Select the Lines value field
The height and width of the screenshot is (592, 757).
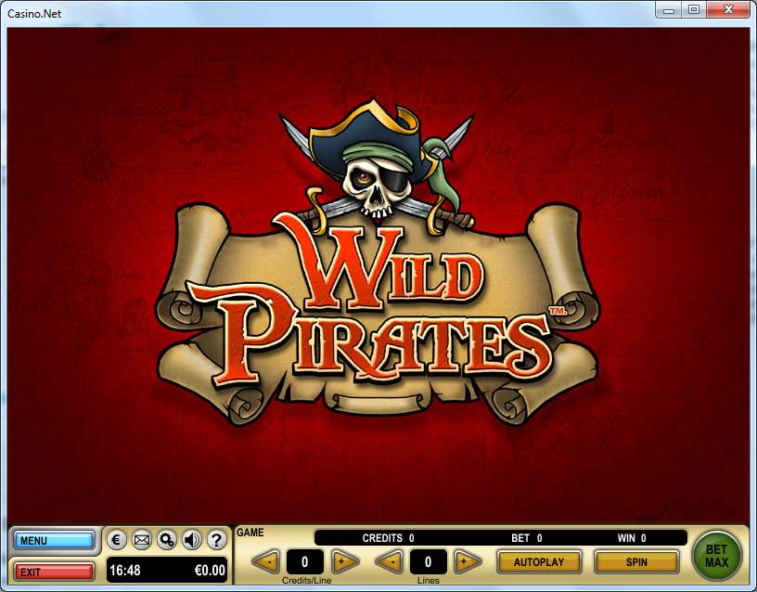point(428,561)
